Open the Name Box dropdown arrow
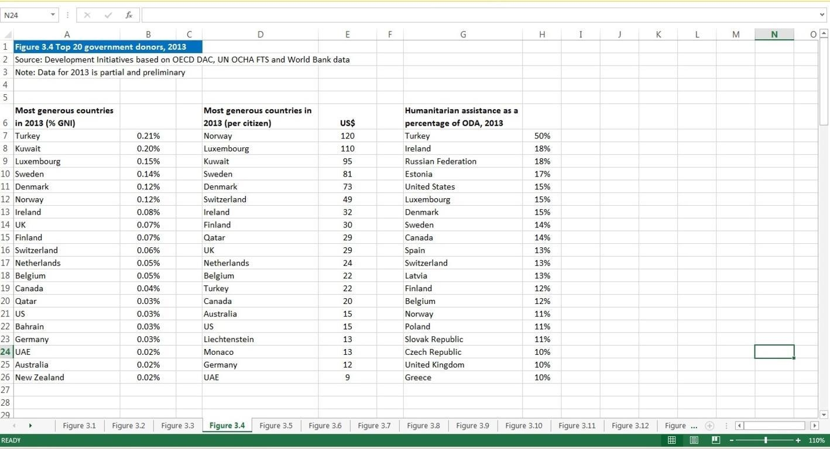Screen dimensions: 830x449 click(x=53, y=15)
